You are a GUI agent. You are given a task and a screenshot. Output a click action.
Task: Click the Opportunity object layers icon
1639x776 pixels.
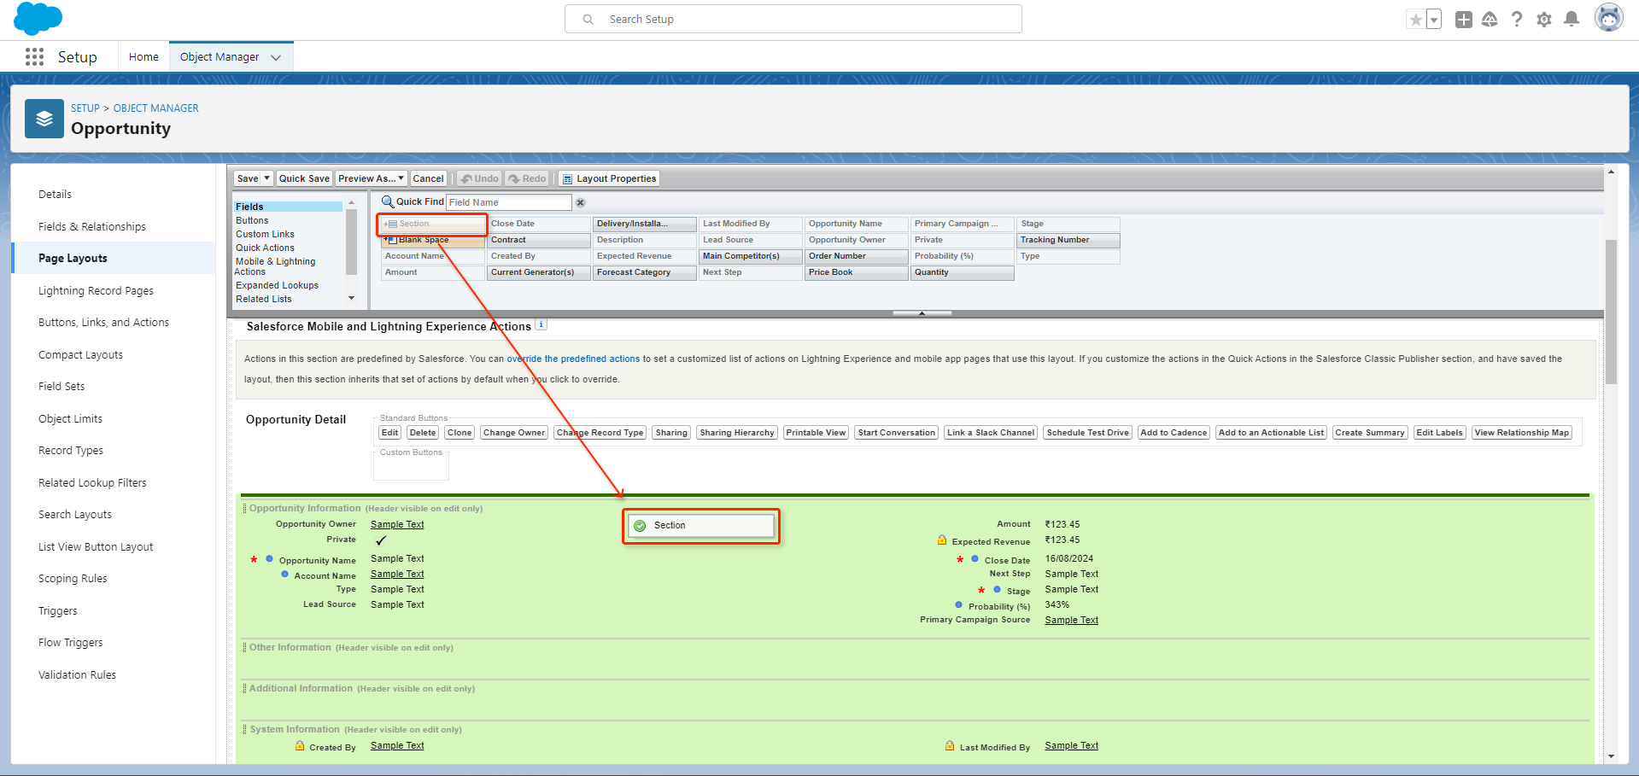pos(44,119)
